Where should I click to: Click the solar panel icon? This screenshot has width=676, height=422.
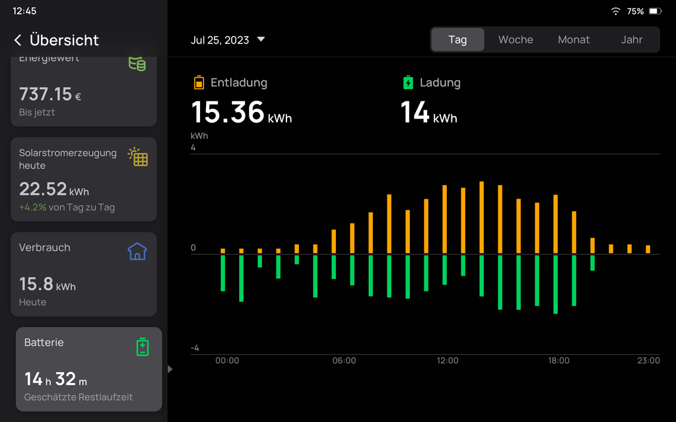pyautogui.click(x=138, y=157)
